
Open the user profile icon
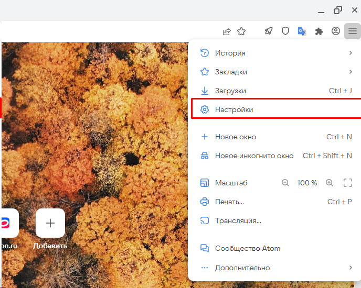(x=336, y=31)
